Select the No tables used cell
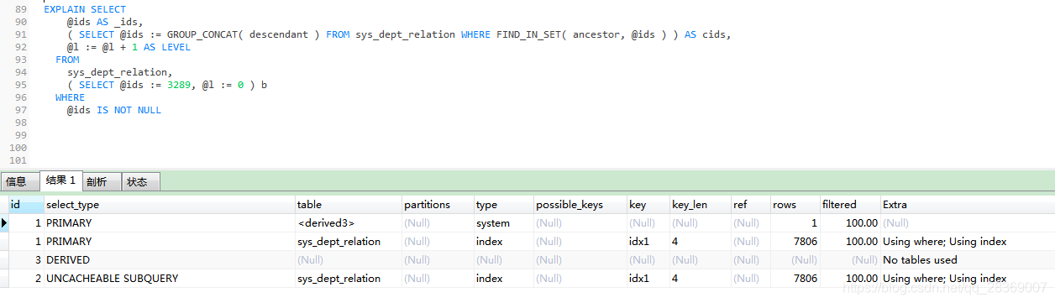 coord(968,260)
